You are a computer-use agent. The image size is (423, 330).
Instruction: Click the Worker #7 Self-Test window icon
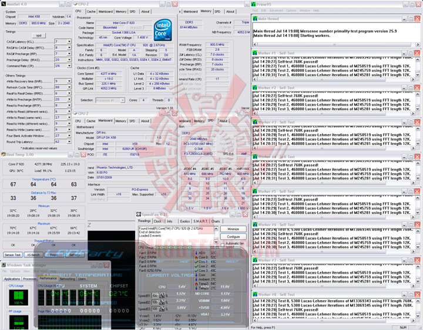pos(254,260)
